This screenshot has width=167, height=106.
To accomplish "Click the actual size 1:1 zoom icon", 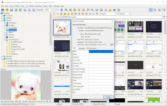I will [33, 10].
